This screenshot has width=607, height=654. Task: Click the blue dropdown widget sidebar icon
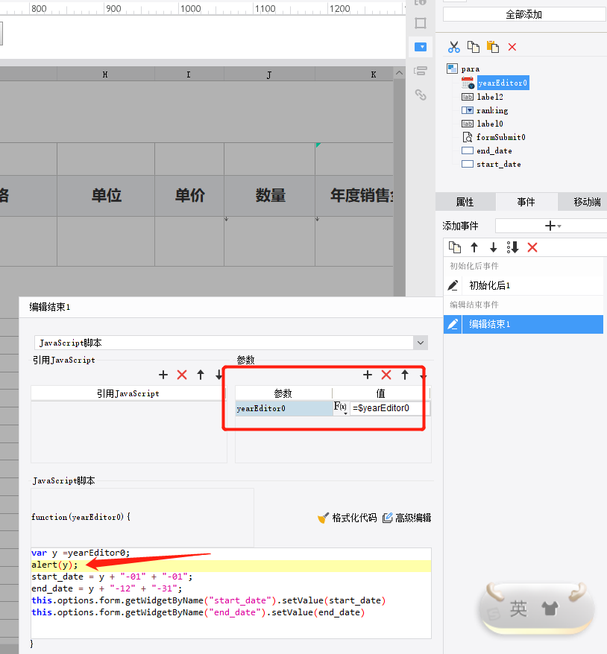point(421,47)
